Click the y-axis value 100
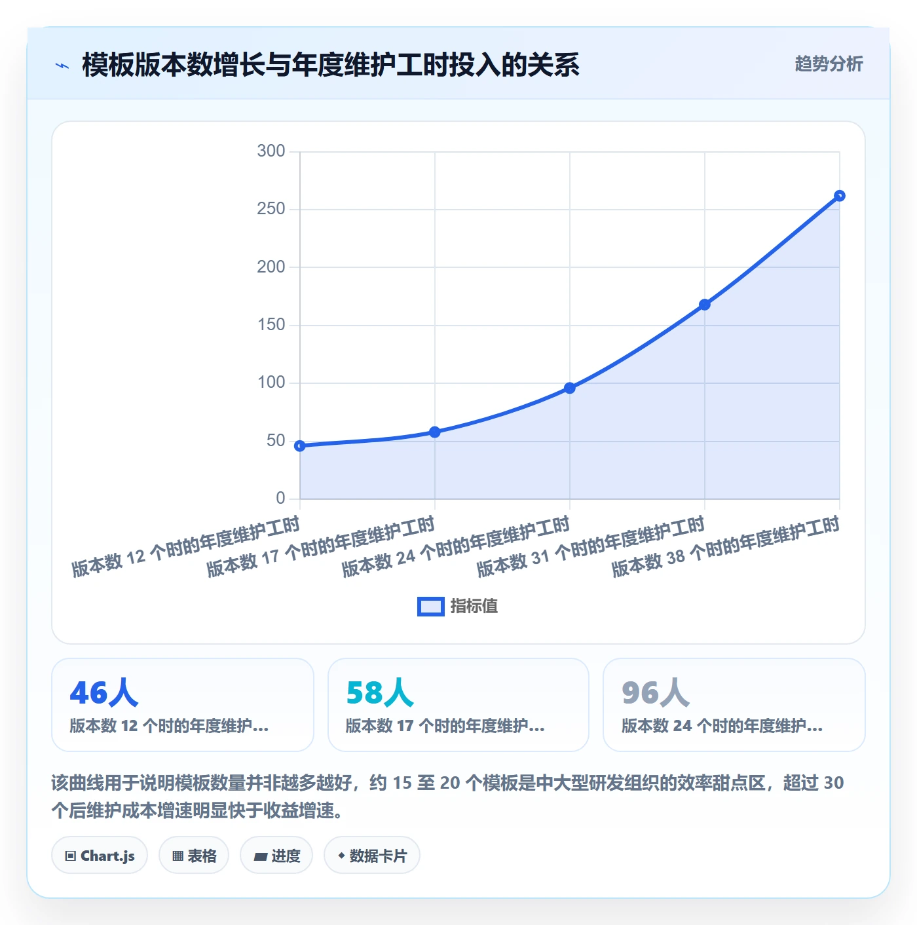The height and width of the screenshot is (925, 917). click(271, 383)
